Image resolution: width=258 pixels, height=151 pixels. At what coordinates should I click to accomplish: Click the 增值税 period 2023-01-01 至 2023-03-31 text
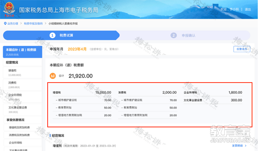coord(90,146)
